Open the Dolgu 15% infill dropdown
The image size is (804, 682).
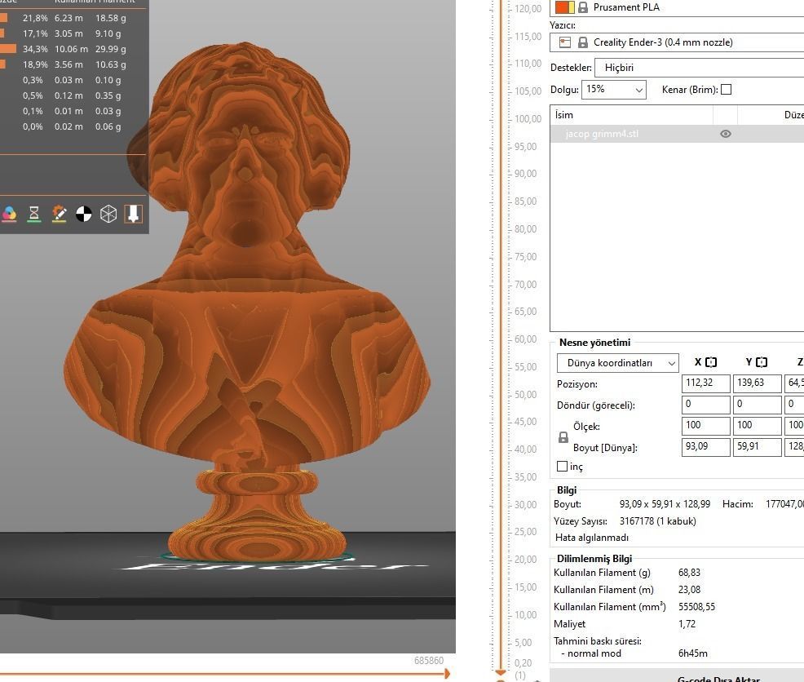pos(614,89)
